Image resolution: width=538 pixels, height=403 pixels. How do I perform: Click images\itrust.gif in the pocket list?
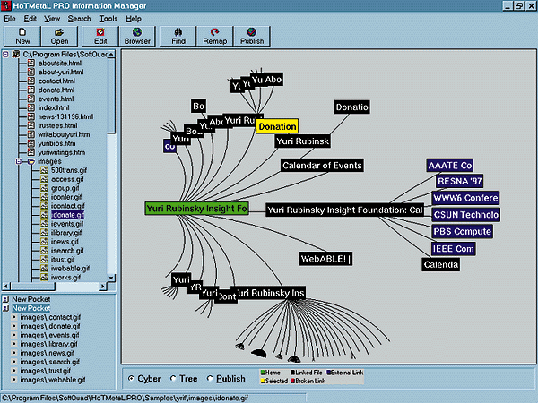46,371
